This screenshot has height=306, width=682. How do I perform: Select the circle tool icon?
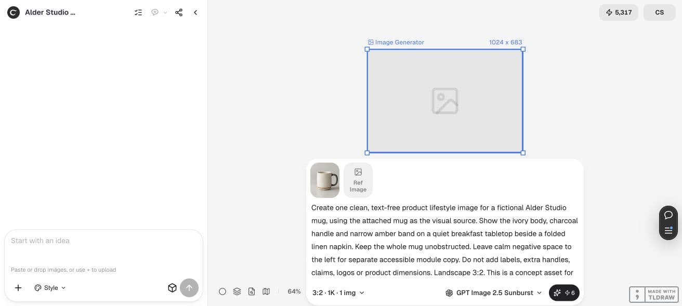coord(222,291)
